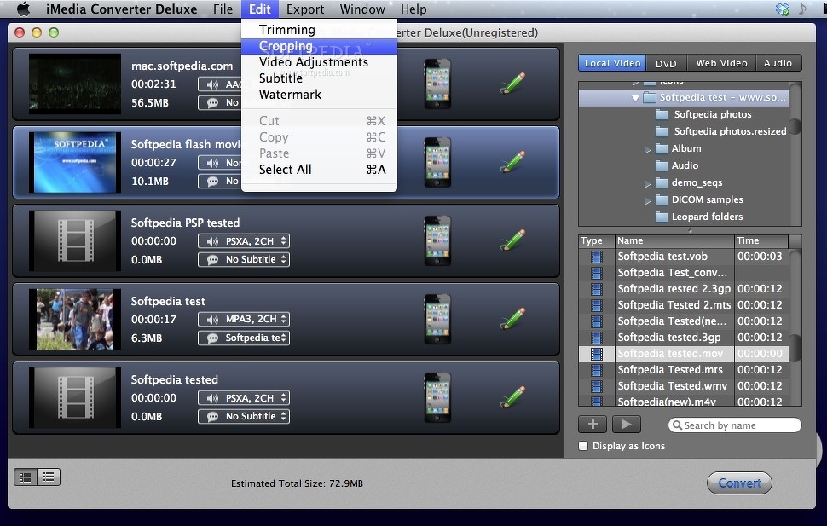Click the folder tree vertical scrollbar thumb
This screenshot has height=526, width=827.
coord(795,127)
